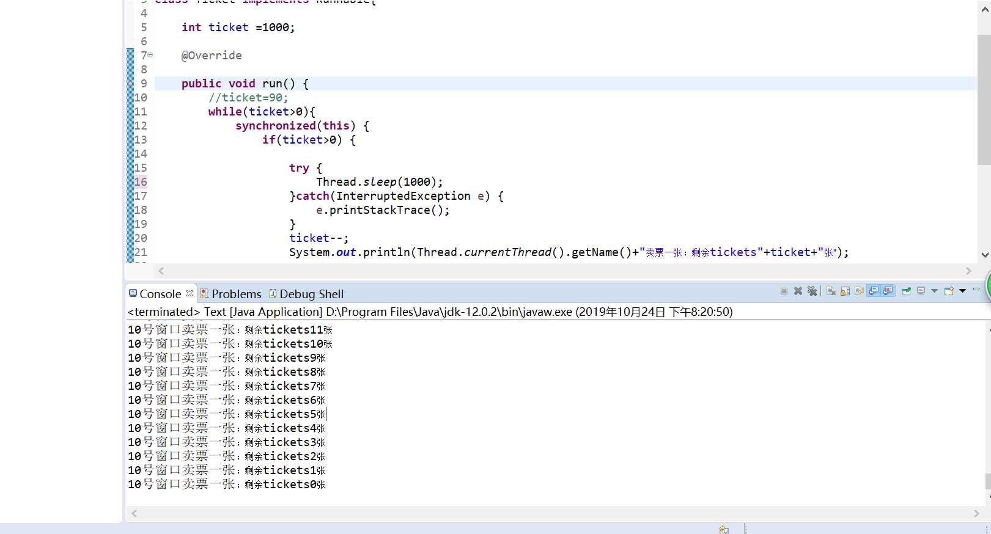Screen dimensions: 991x534
Task: Click the editor horizontal scrollbar left arrow
Action: [161, 271]
